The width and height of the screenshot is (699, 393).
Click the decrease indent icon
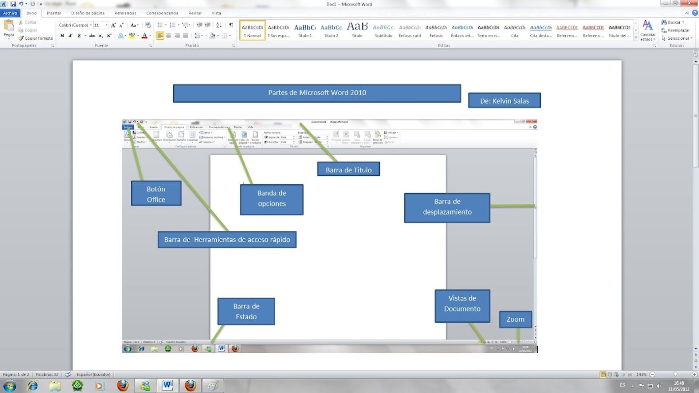(x=200, y=25)
